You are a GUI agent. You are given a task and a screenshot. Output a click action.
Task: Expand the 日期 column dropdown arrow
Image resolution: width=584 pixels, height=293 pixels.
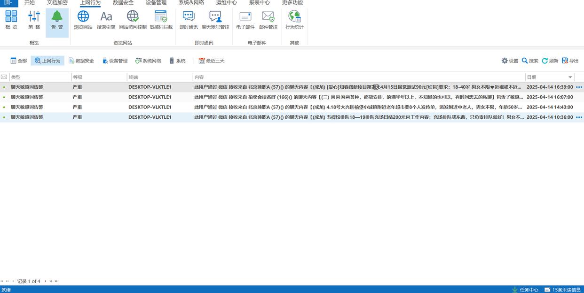point(570,77)
